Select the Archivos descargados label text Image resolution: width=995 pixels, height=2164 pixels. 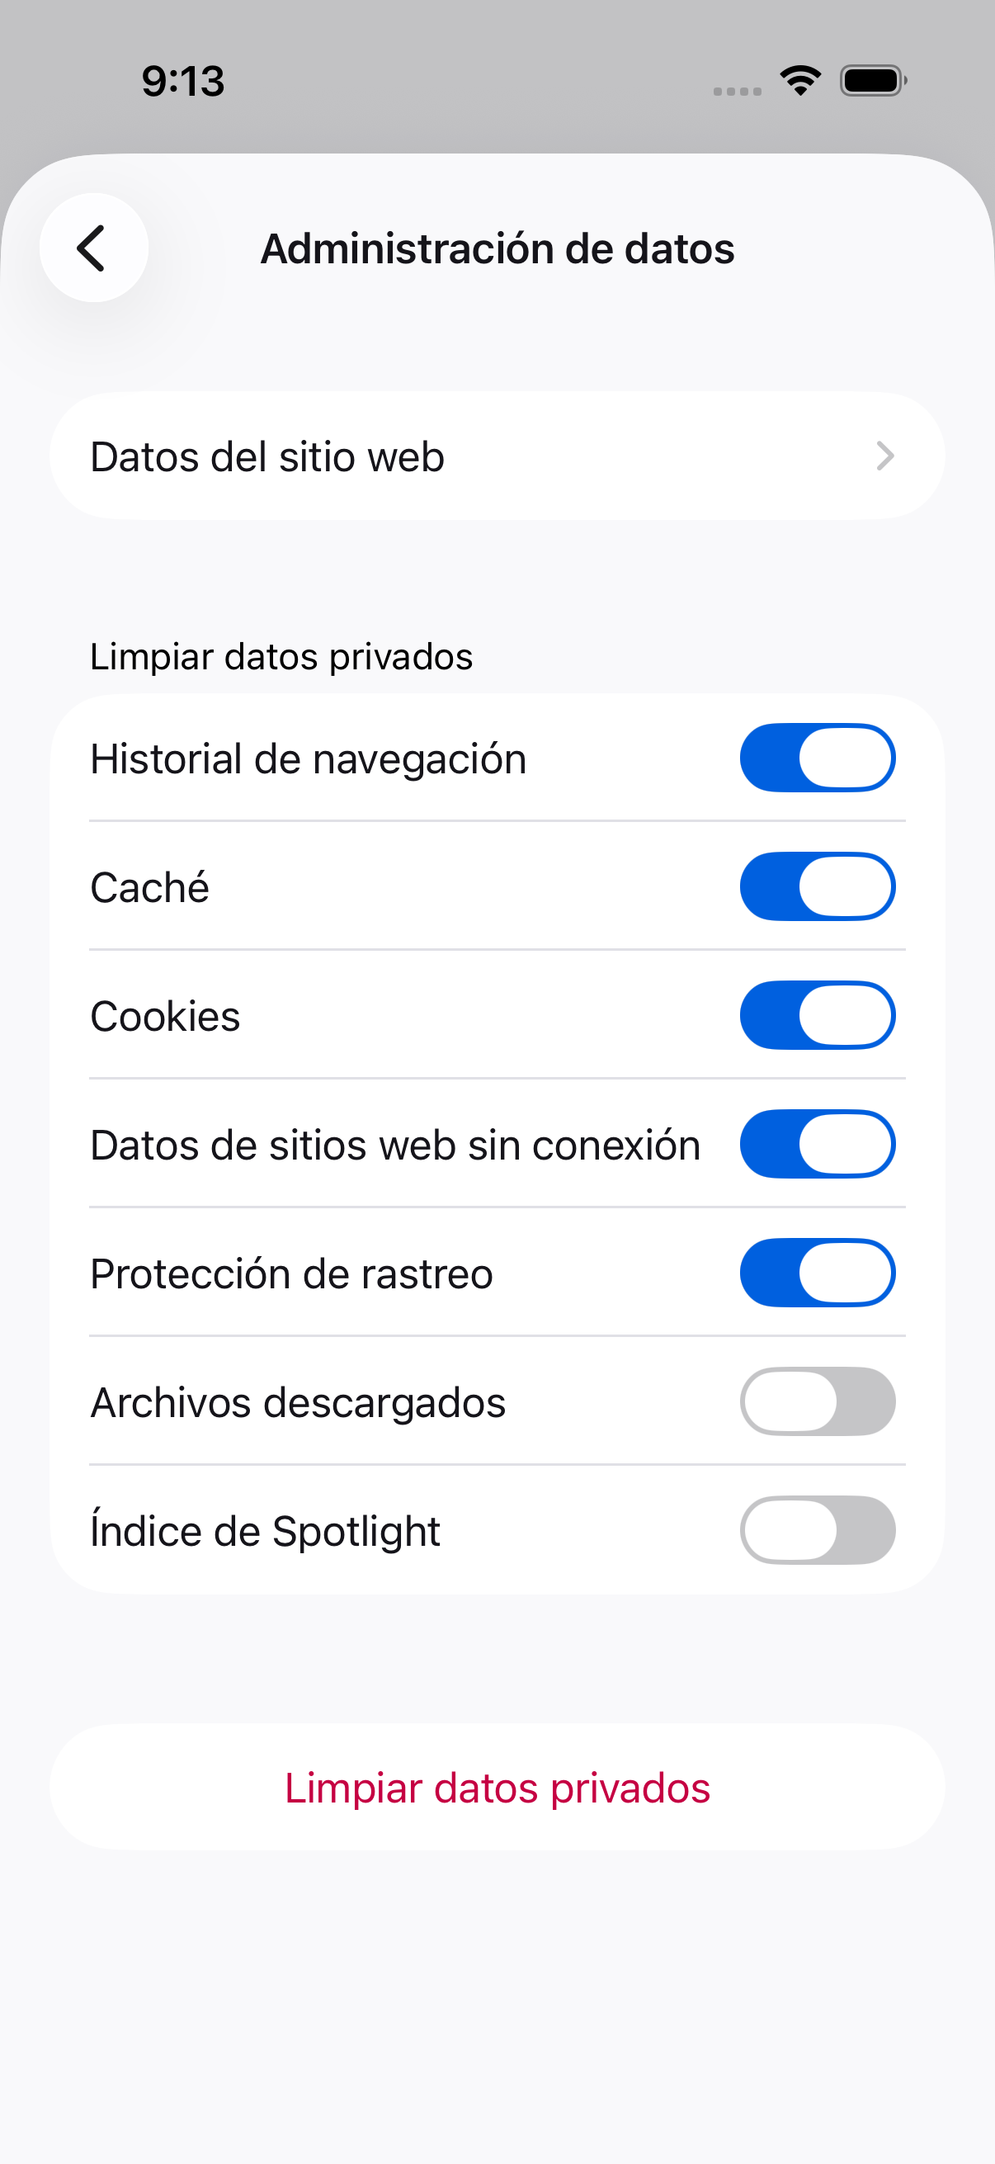[298, 1403]
